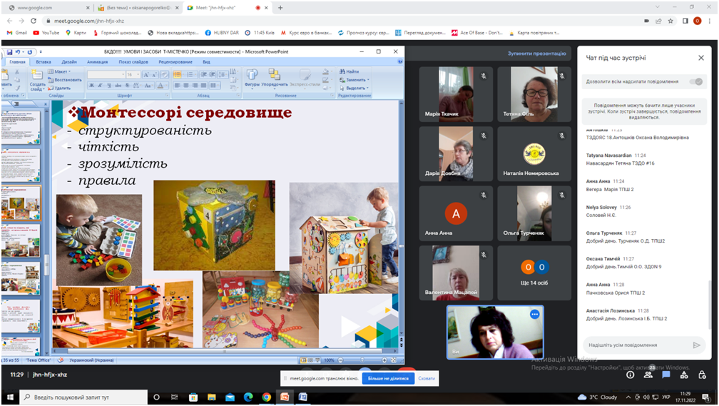This screenshot has height=406, width=719.
Task: Click the Chrome address bar URL
Action: (x=89, y=21)
